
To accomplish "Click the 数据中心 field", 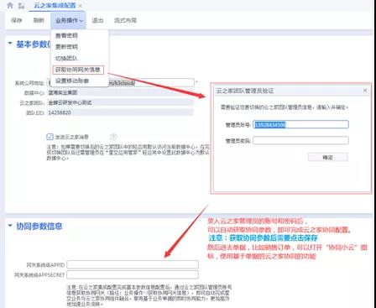I will click(120, 92).
